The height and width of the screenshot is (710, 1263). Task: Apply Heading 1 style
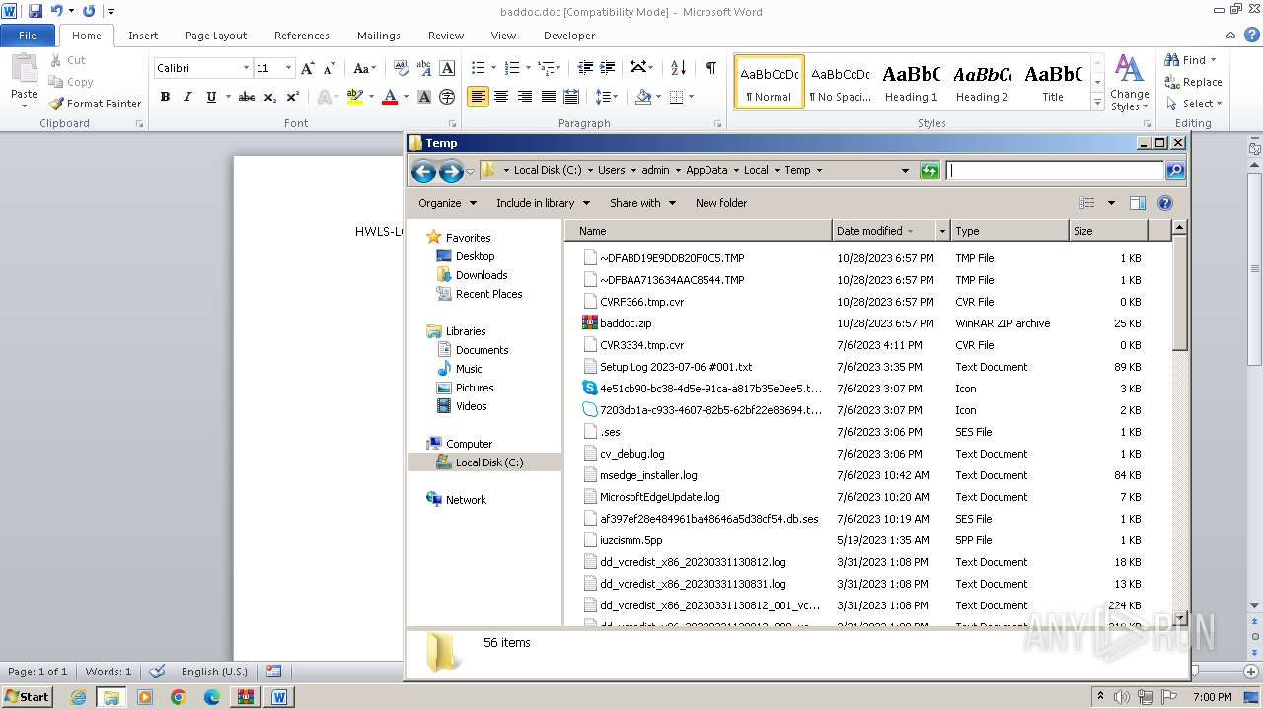[911, 82]
